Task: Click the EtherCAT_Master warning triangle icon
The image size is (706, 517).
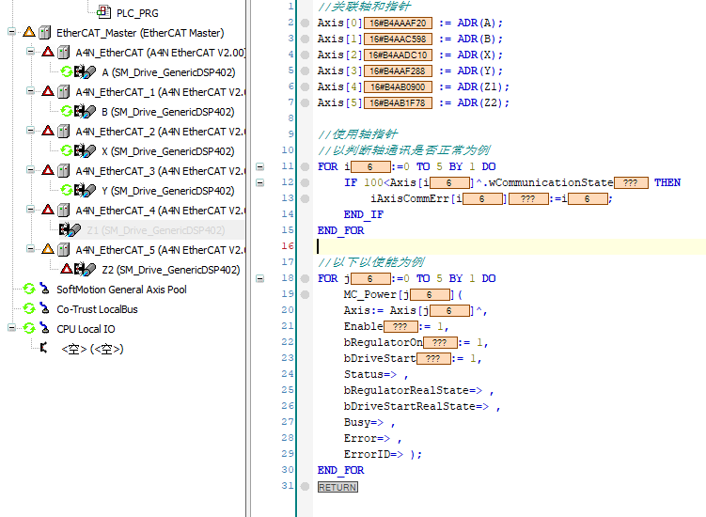Action: pyautogui.click(x=29, y=32)
